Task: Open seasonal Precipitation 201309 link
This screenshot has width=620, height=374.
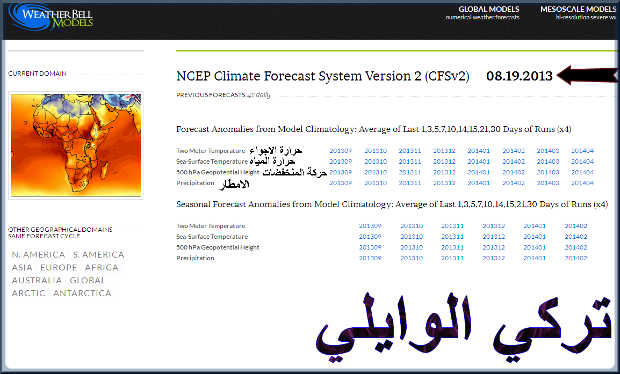Action: pyautogui.click(x=370, y=258)
